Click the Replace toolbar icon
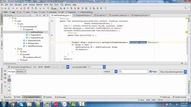 click(36, 8)
